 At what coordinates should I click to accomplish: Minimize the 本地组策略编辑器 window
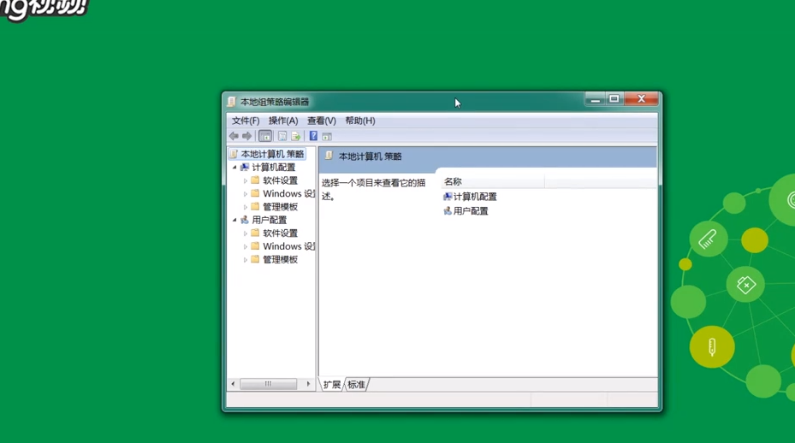point(596,99)
